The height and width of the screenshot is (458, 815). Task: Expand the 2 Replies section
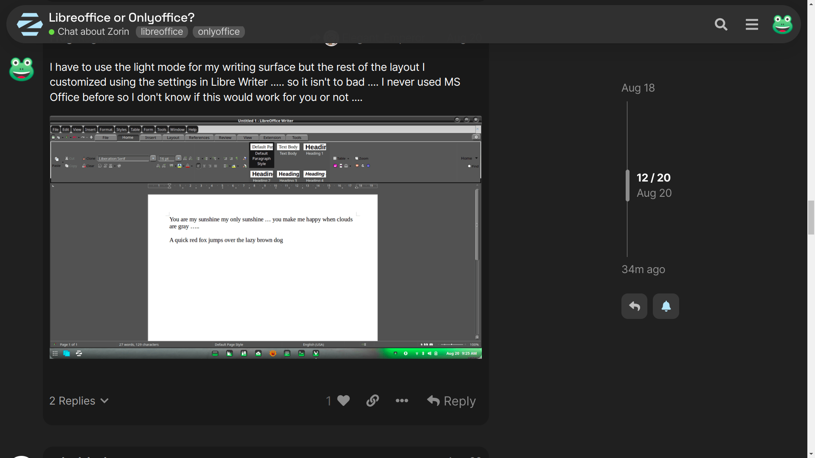[x=79, y=401]
